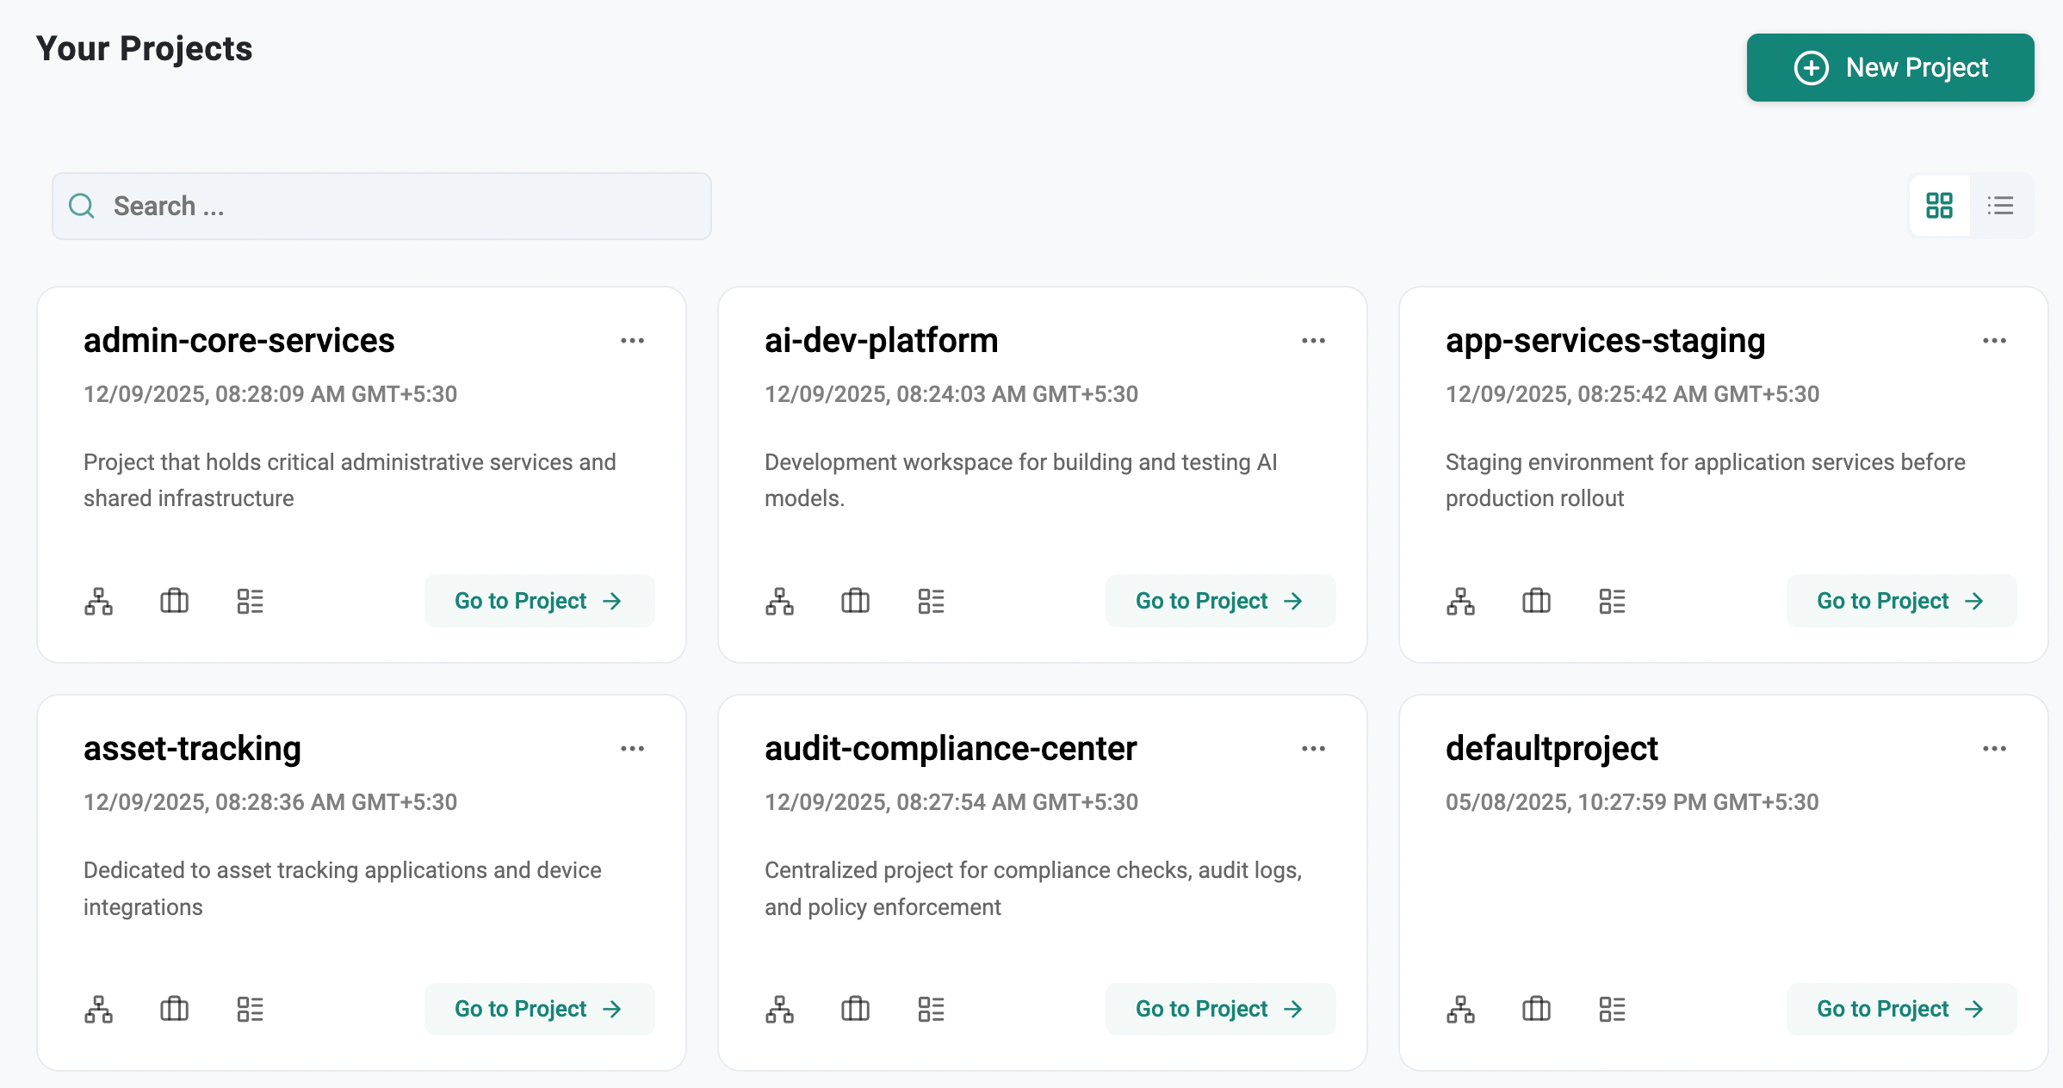The height and width of the screenshot is (1088, 2063).
Task: Open the app-services-staging project title
Action: 1605,341
